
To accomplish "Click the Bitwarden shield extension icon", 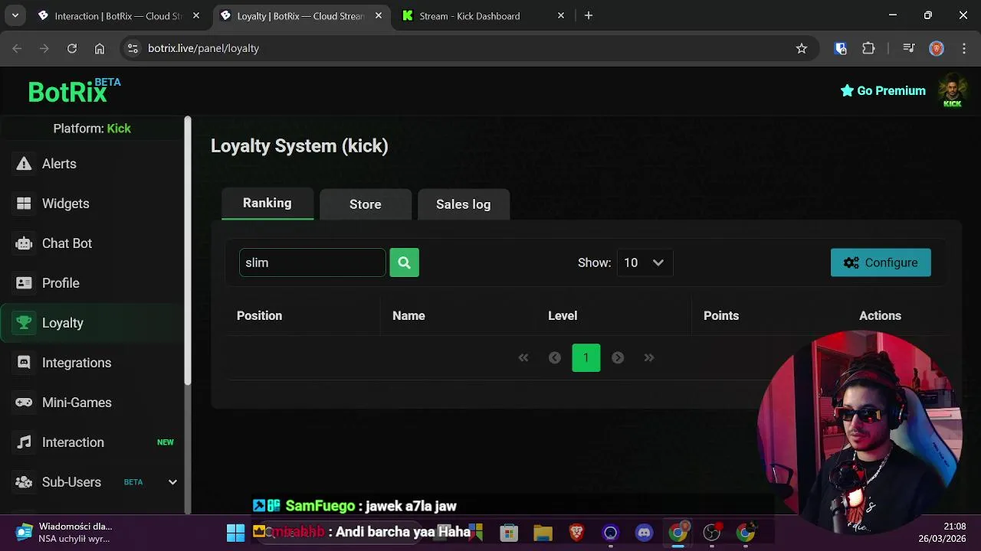I will pos(841,48).
